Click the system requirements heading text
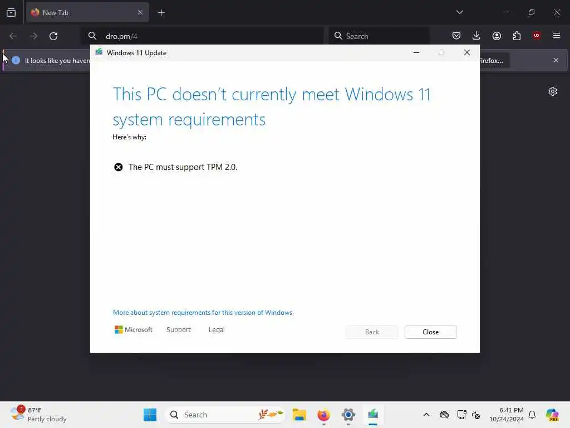 point(272,107)
